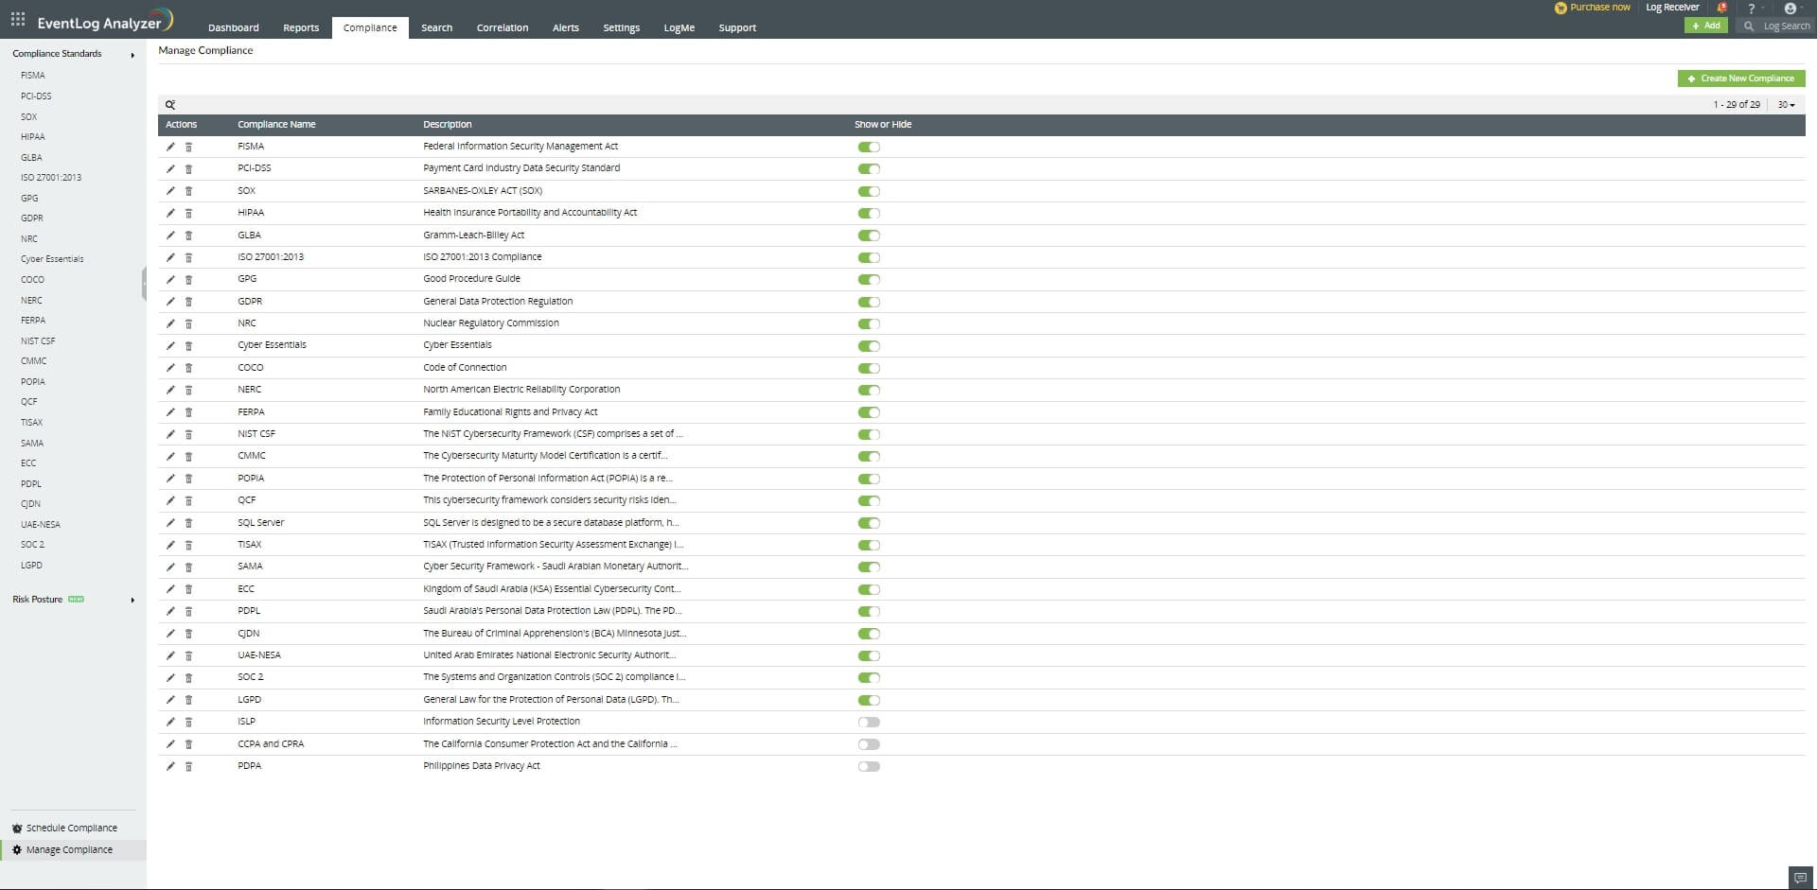This screenshot has width=1817, height=890.
Task: Expand the Compliance Standards sidebar section
Action: (x=132, y=55)
